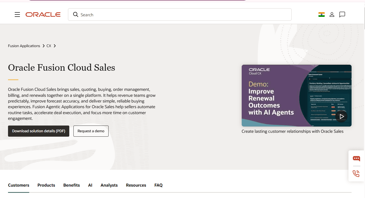Open the FAQ tab

[x=158, y=185]
